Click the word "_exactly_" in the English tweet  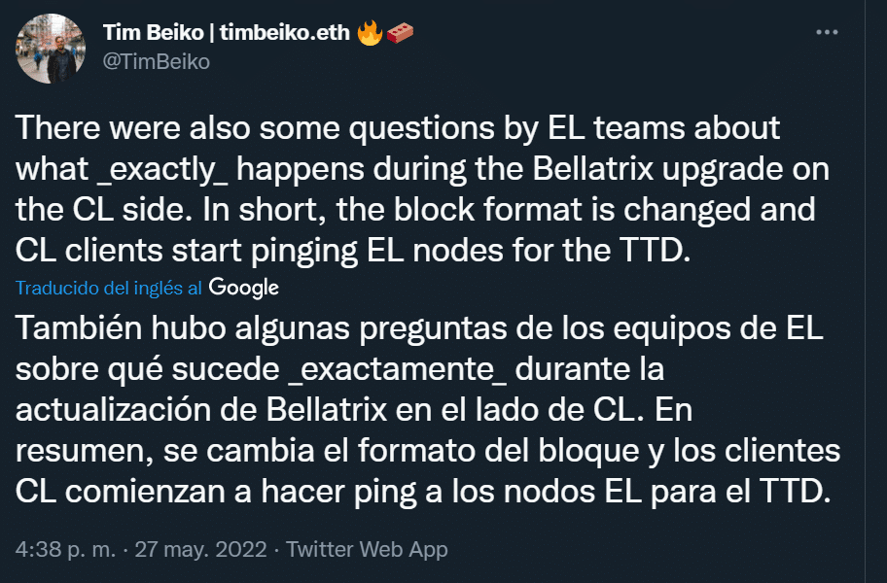(x=162, y=169)
